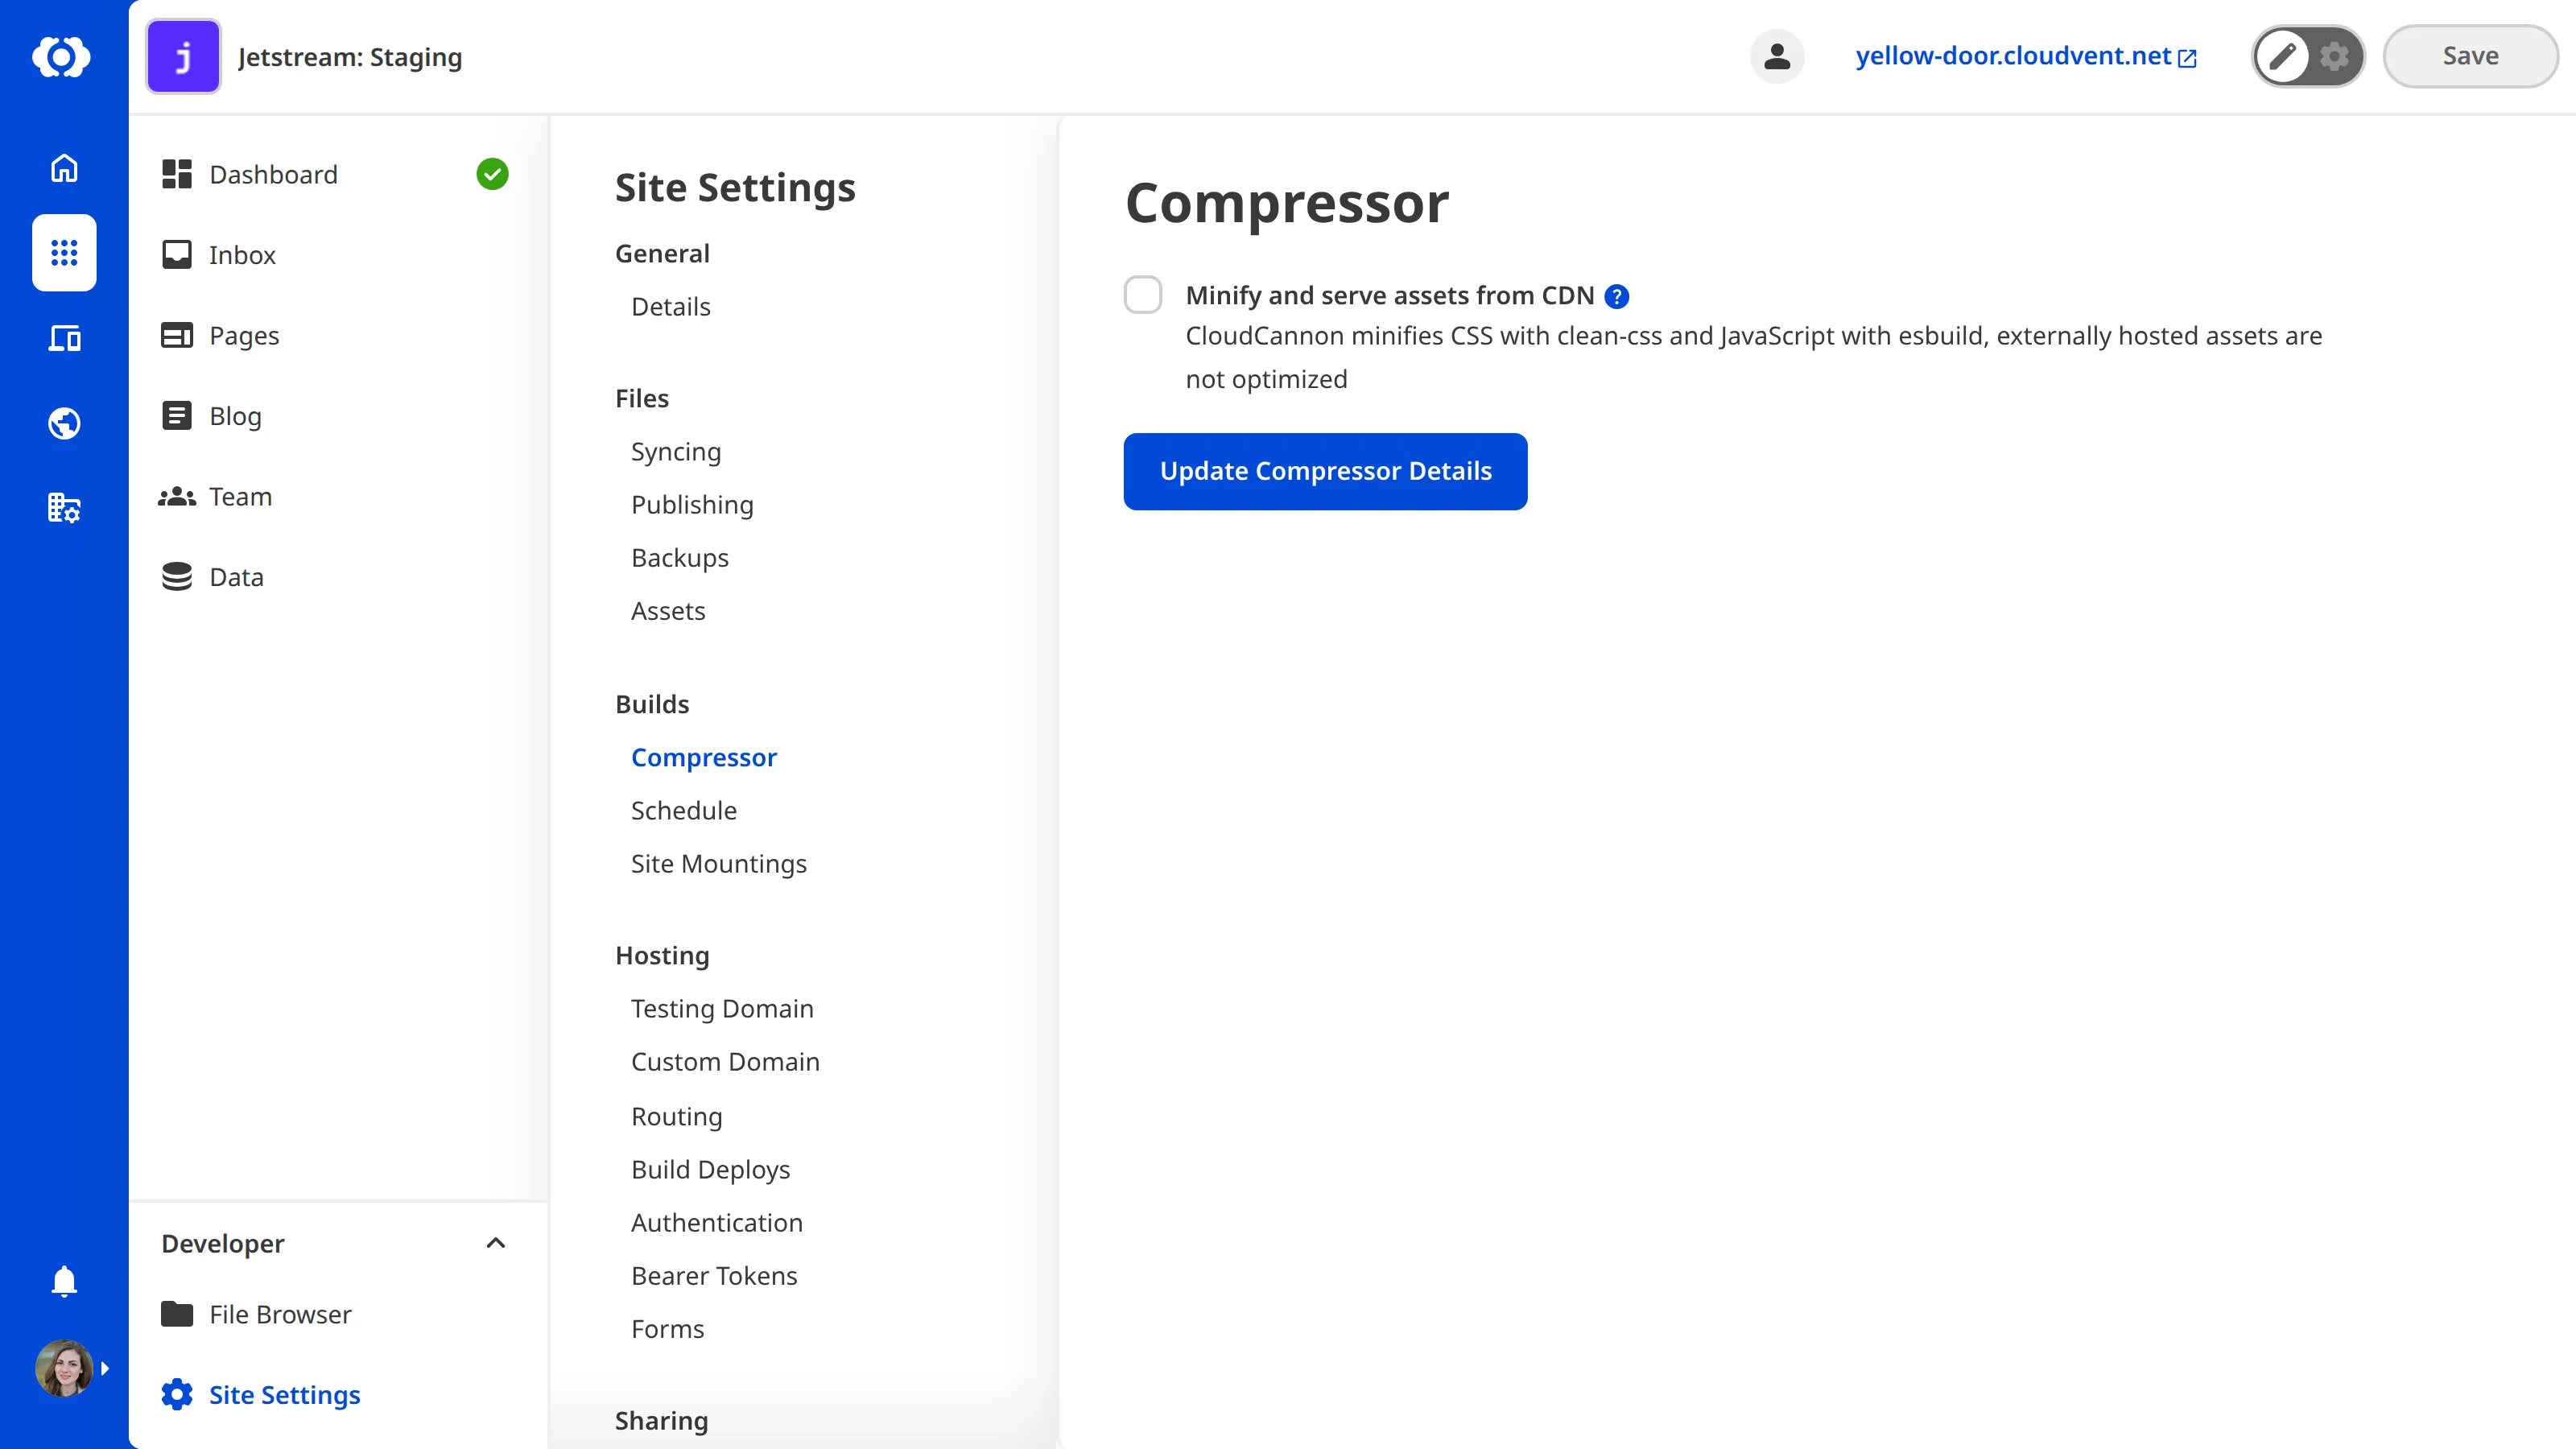2576x1449 pixels.
Task: Click the profile photo at the sidebar bottom
Action: pyautogui.click(x=63, y=1368)
